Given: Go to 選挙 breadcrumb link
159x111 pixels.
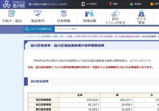Looking at the screenshot, I should point(70,36).
